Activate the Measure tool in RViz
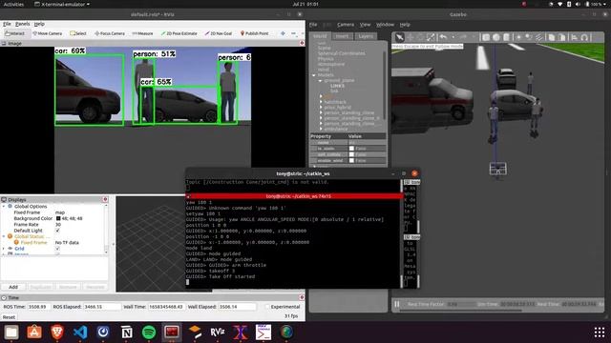 tap(142, 33)
